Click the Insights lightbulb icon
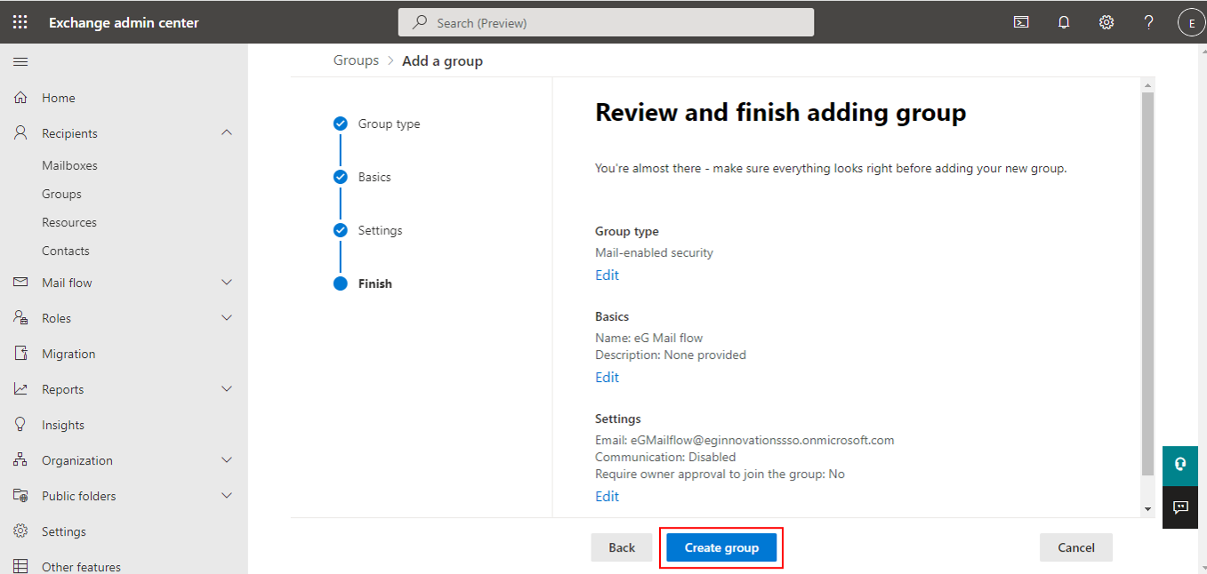The height and width of the screenshot is (574, 1207). click(20, 425)
